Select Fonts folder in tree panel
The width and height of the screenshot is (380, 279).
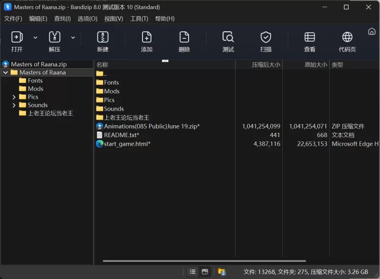pos(35,80)
